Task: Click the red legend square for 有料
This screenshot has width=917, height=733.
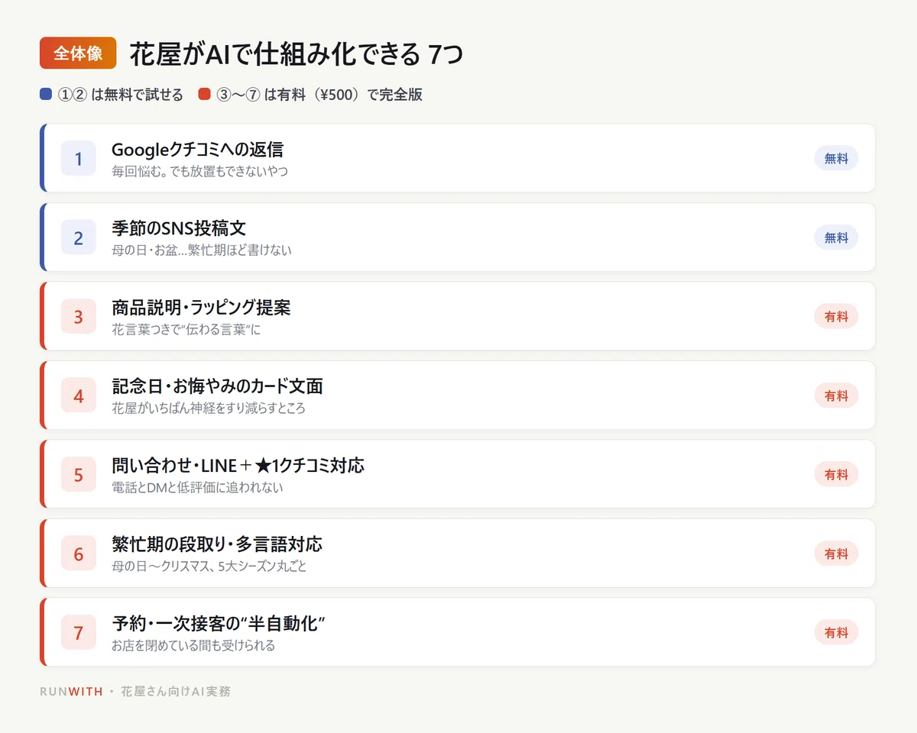Action: coord(204,95)
